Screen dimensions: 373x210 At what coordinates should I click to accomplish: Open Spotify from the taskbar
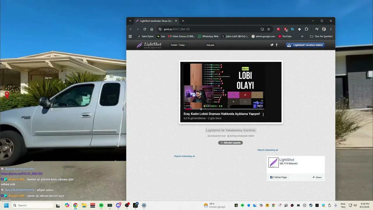[101, 205]
